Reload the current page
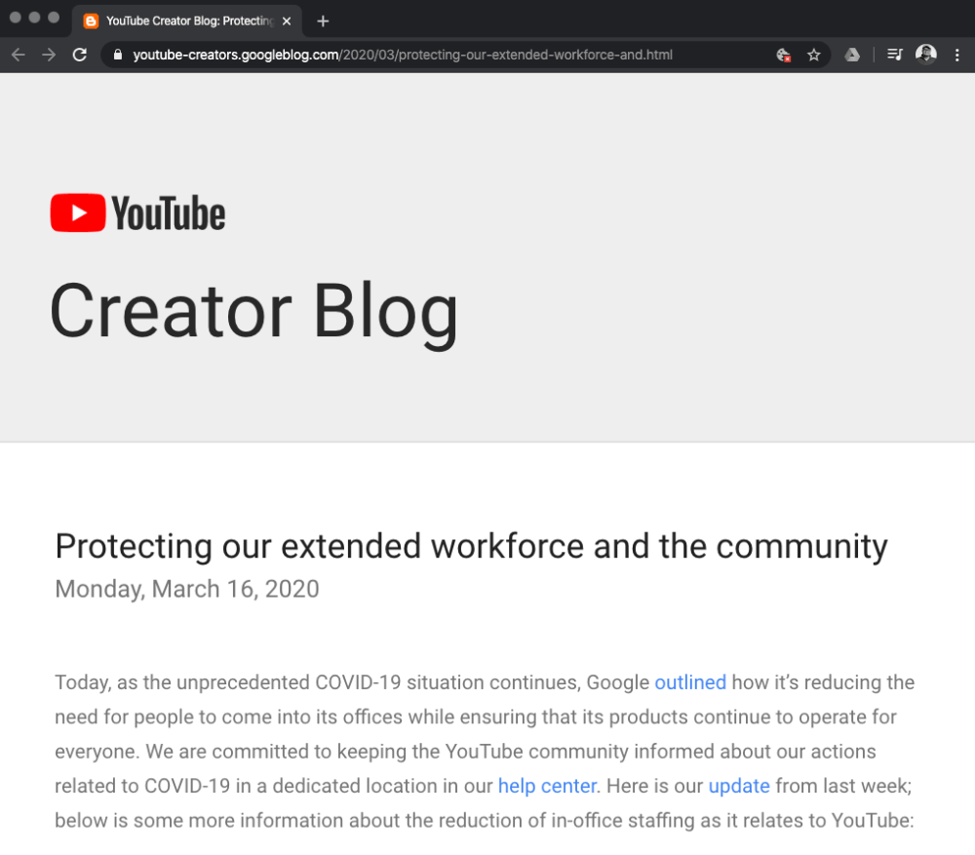975x855 pixels. (80, 55)
